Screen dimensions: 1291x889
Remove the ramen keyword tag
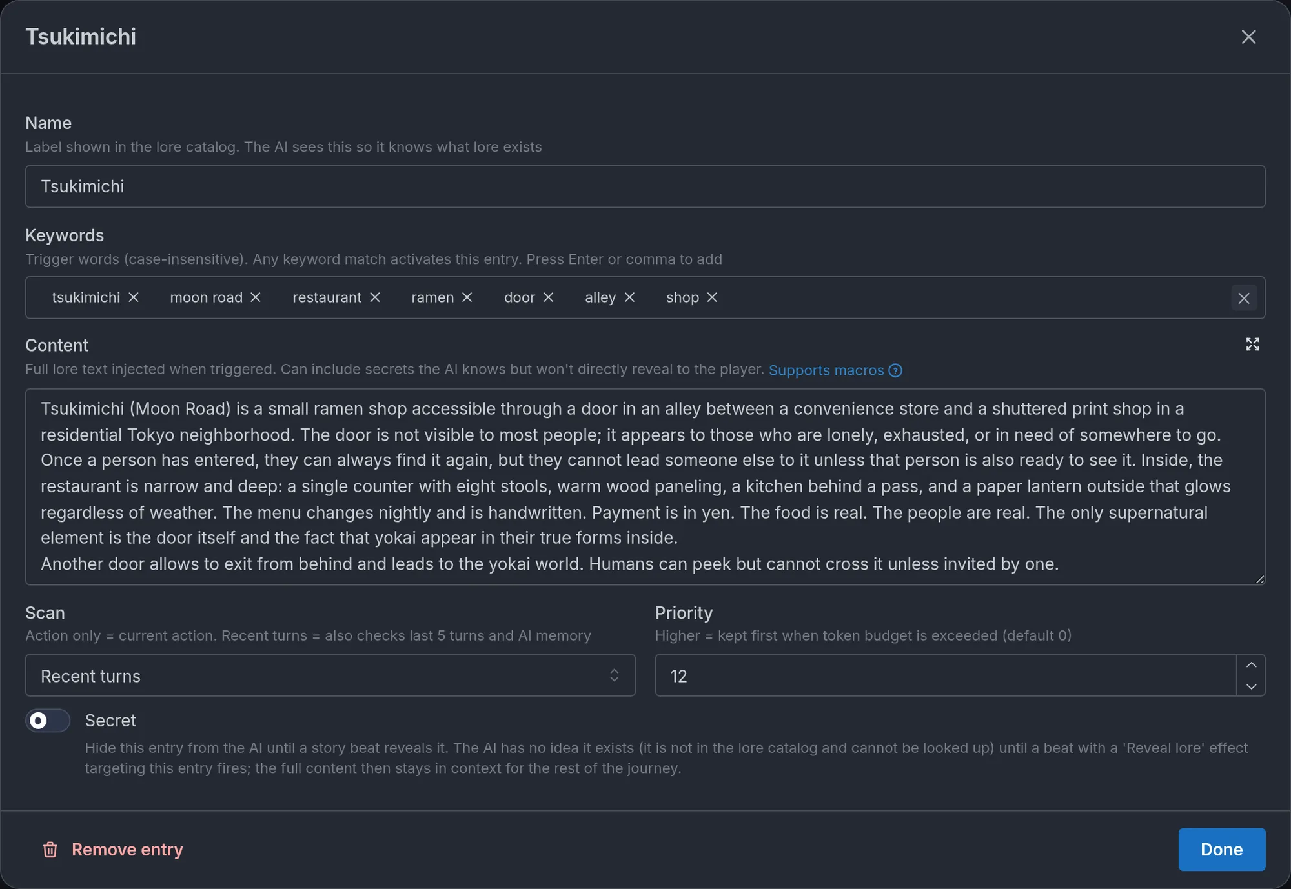pyautogui.click(x=467, y=297)
